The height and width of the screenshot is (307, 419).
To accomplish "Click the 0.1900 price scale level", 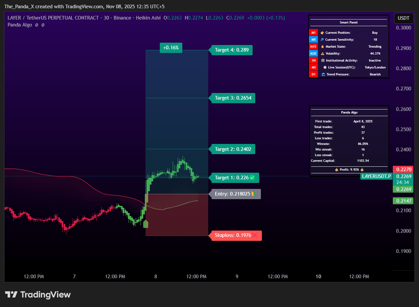I will coord(403,251).
